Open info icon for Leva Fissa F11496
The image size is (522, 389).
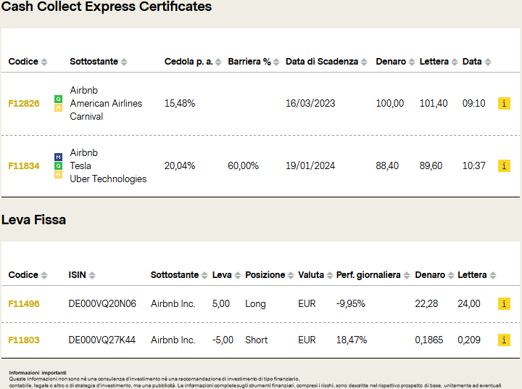tap(504, 303)
